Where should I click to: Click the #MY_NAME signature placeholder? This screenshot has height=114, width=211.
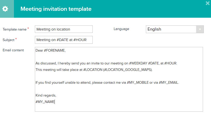(x=45, y=102)
